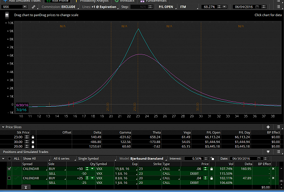Switch to the Fundamentals tab
This screenshot has width=284, height=192.
154,1
